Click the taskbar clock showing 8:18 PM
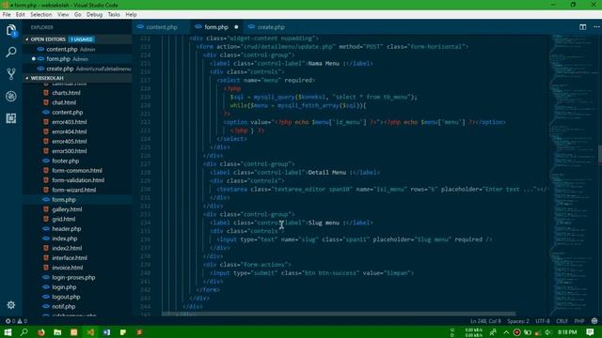 [567, 331]
